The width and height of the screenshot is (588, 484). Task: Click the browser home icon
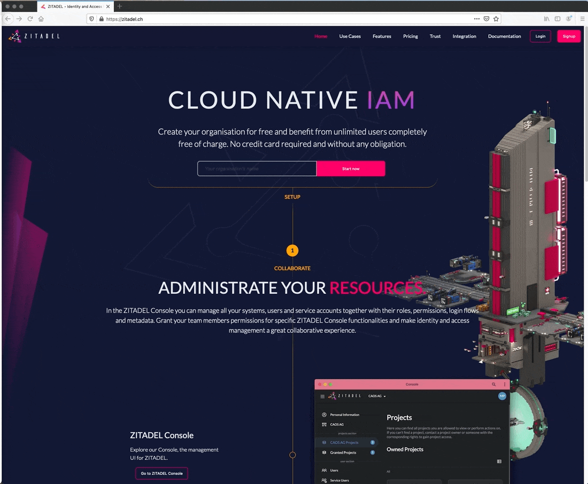click(x=41, y=19)
